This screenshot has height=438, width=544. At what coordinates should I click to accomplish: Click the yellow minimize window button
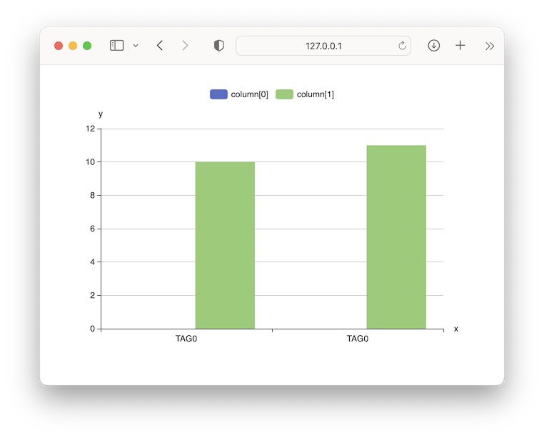tap(73, 46)
